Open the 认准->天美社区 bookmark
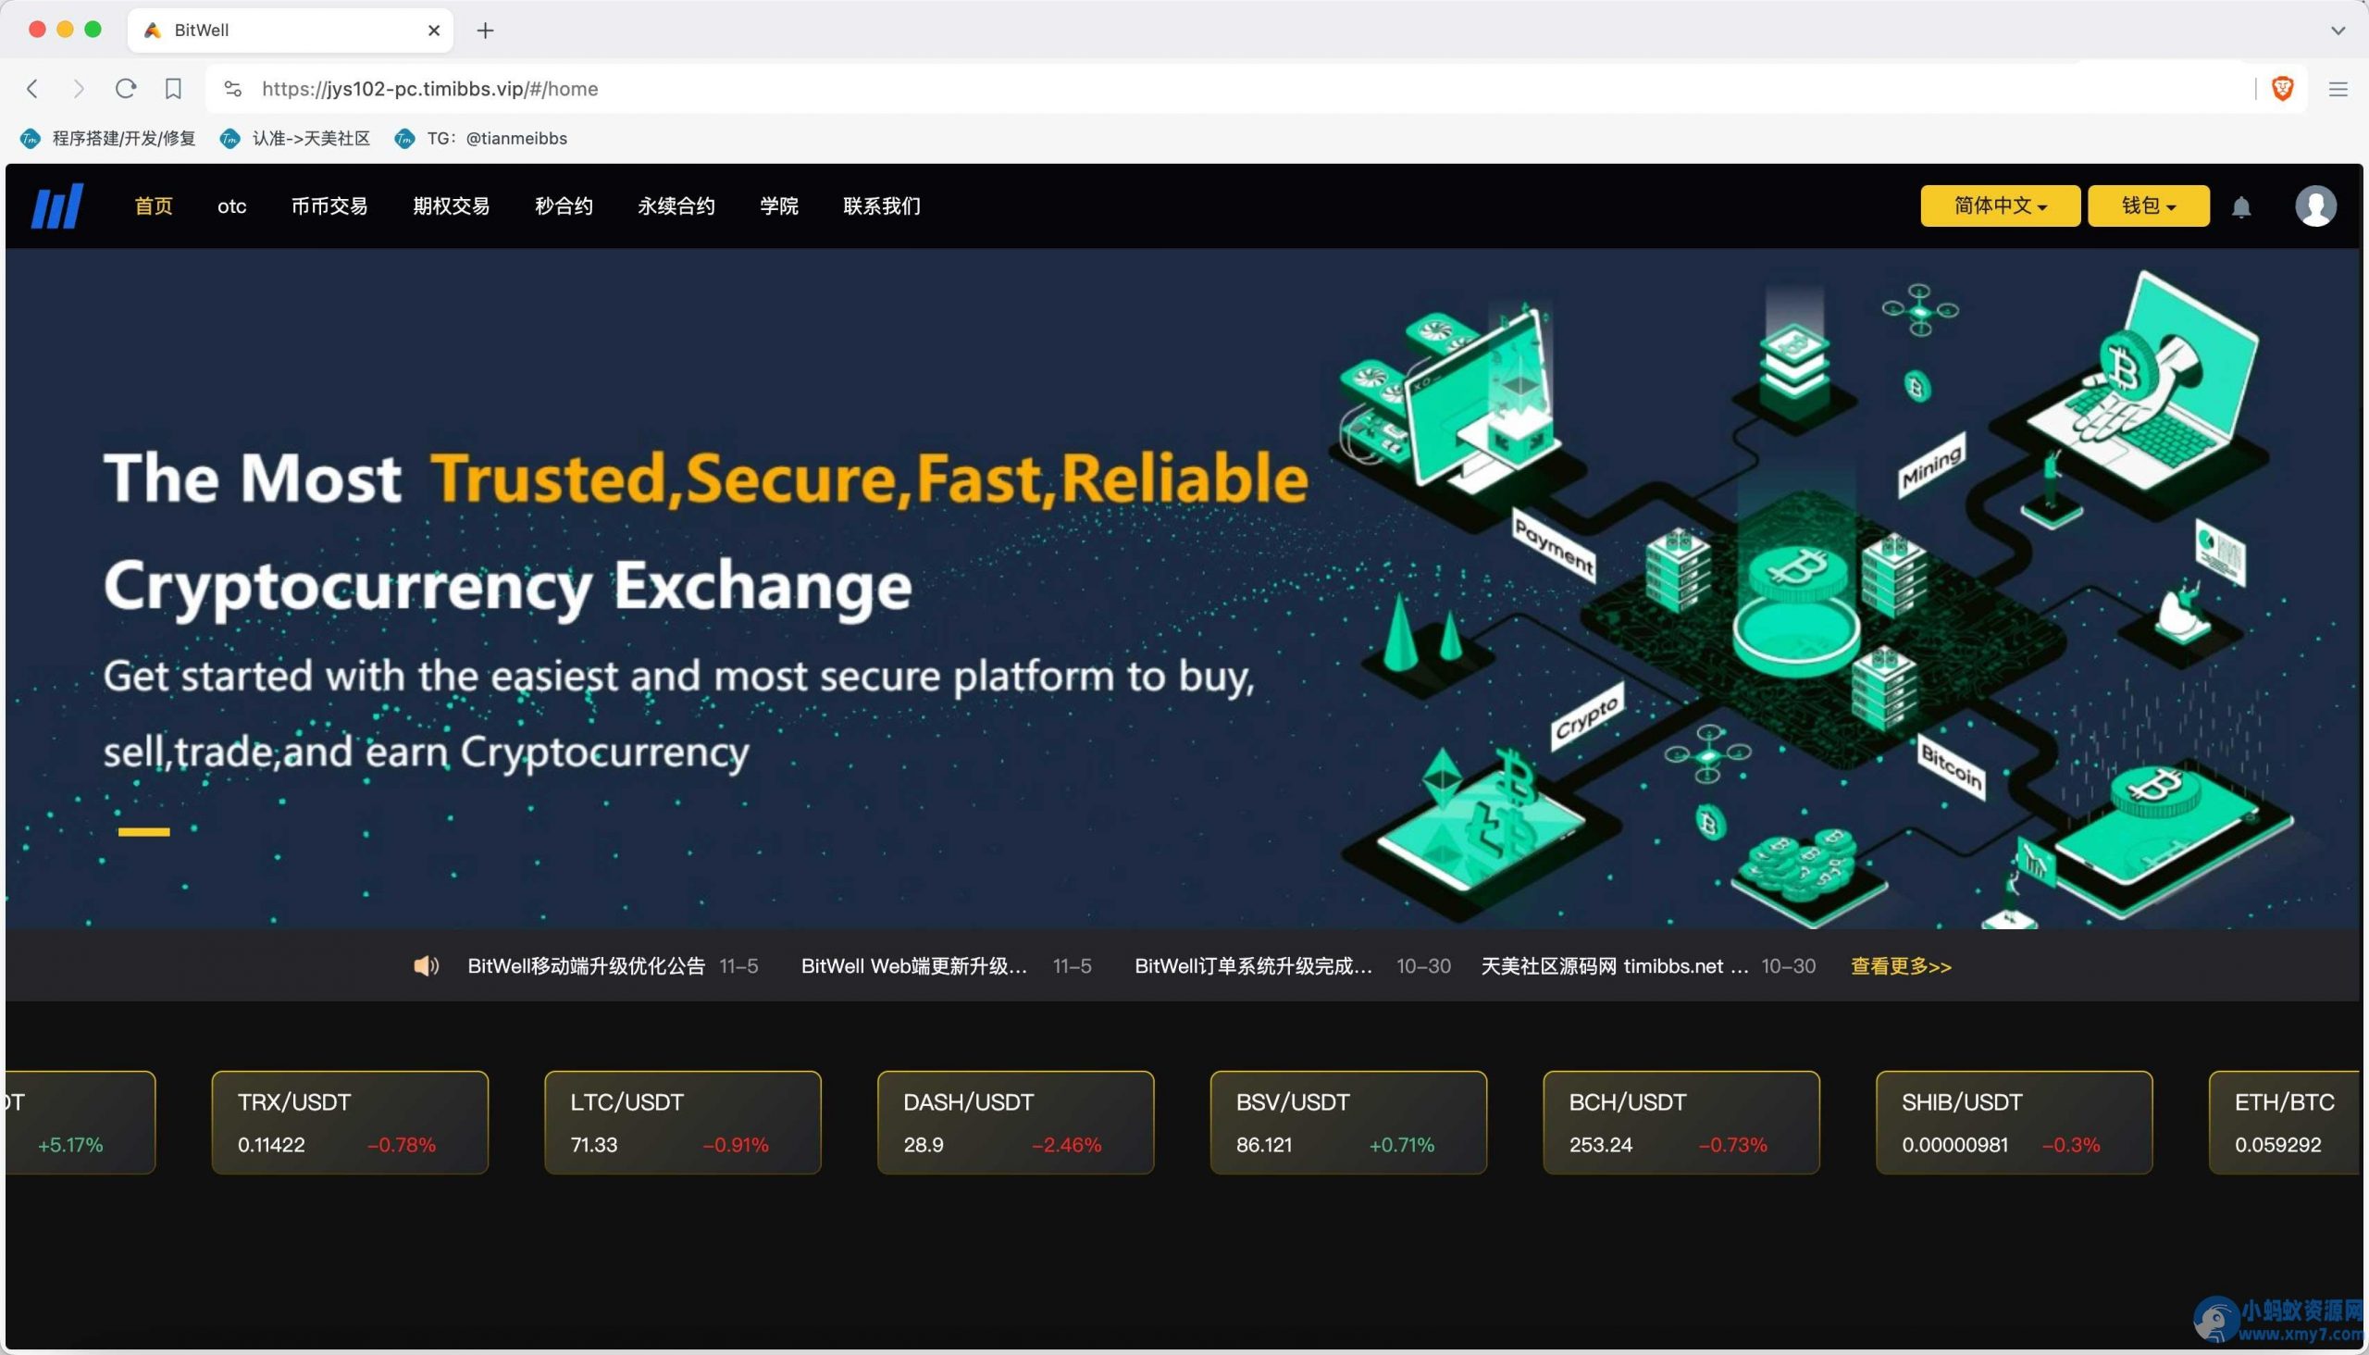 [x=295, y=139]
